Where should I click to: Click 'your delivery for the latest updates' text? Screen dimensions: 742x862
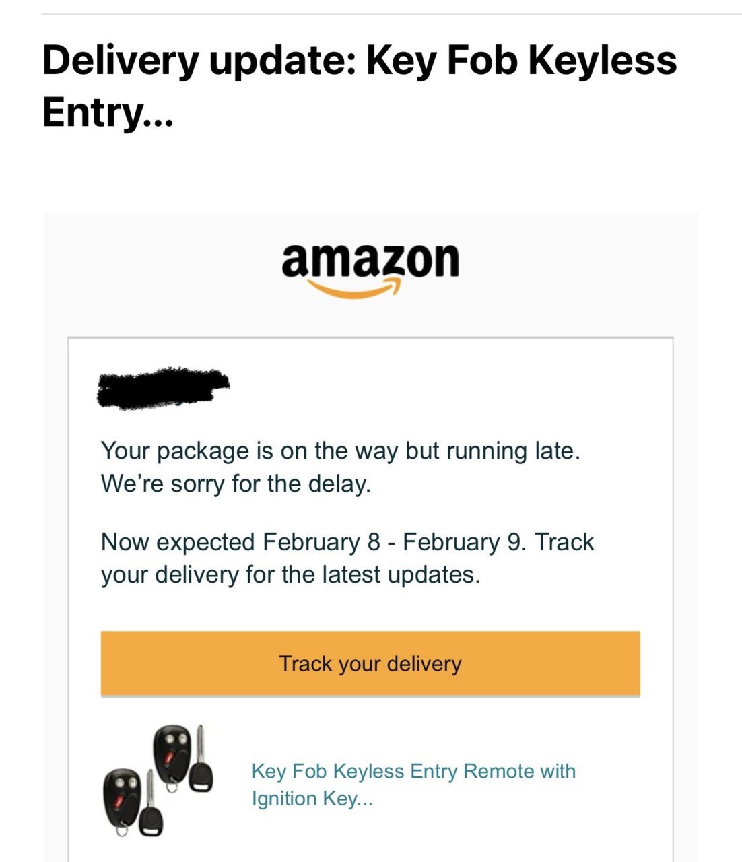point(290,574)
